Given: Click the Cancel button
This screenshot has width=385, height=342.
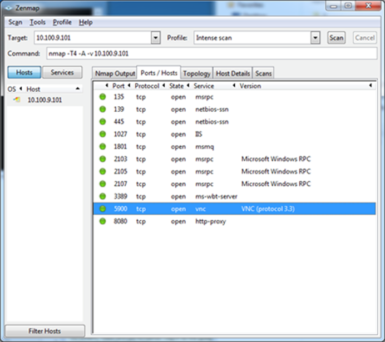Looking at the screenshot, I should (x=364, y=38).
